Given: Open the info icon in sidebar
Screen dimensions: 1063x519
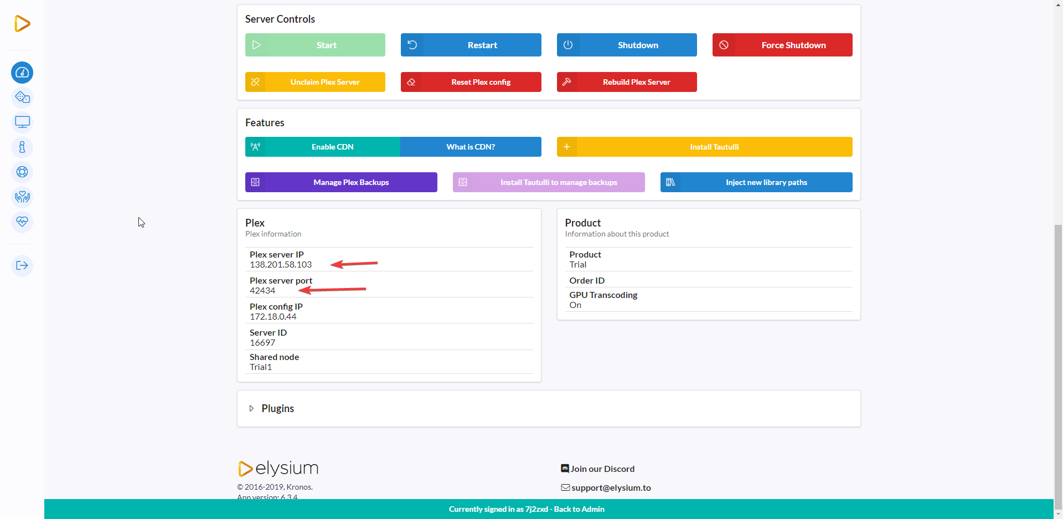Looking at the screenshot, I should point(22,147).
